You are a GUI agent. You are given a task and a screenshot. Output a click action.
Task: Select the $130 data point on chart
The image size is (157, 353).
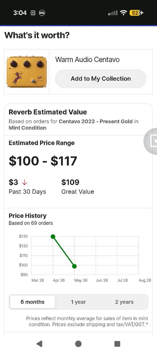tap(53, 237)
